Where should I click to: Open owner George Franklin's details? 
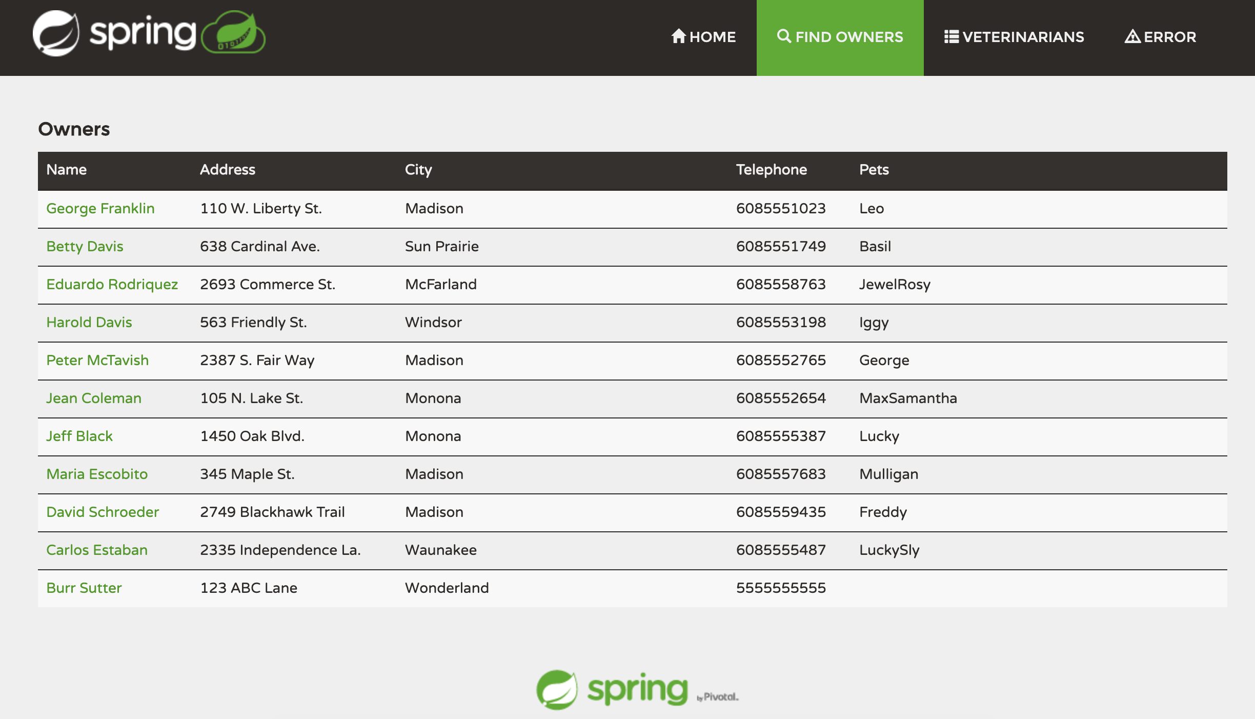(100, 208)
